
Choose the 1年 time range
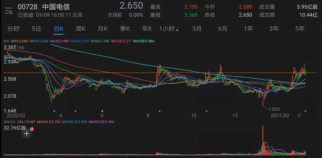[248, 29]
